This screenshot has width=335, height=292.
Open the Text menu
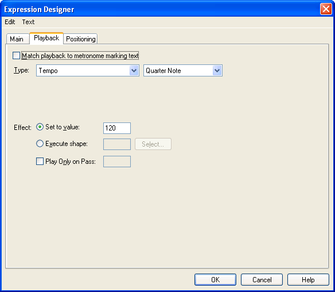pos(28,22)
